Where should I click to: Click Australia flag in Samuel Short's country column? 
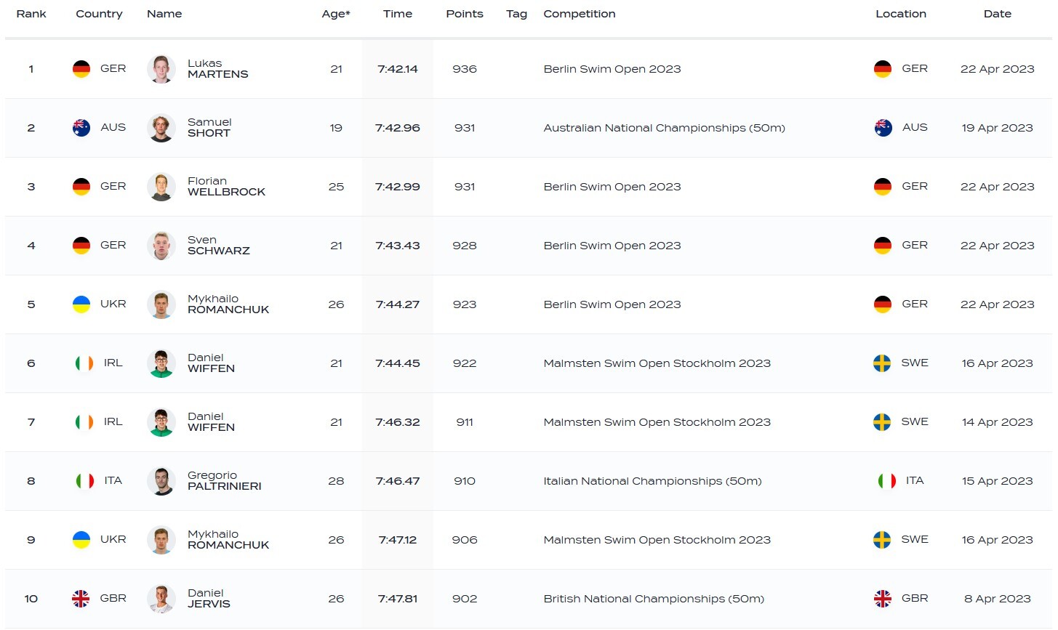81,128
